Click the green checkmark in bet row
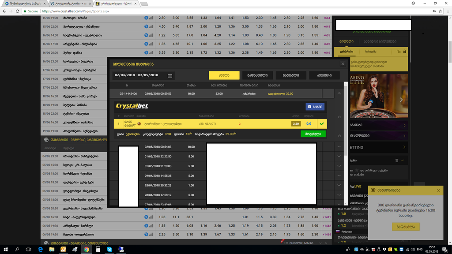Screen dimensions: 452x254 coord(322,124)
